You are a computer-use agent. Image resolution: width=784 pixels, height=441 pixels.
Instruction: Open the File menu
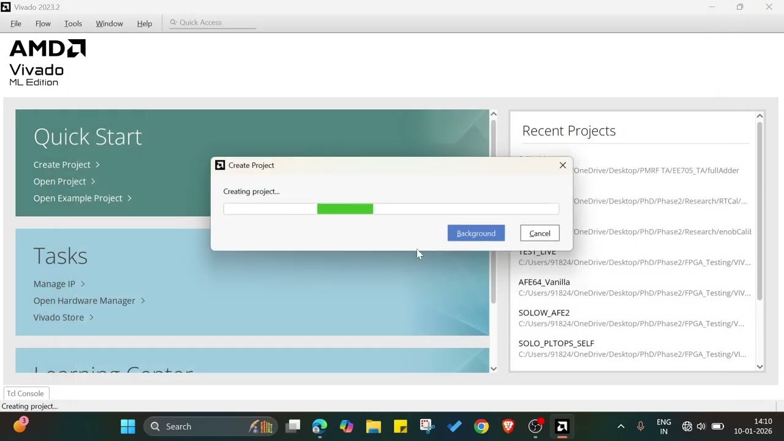point(16,23)
